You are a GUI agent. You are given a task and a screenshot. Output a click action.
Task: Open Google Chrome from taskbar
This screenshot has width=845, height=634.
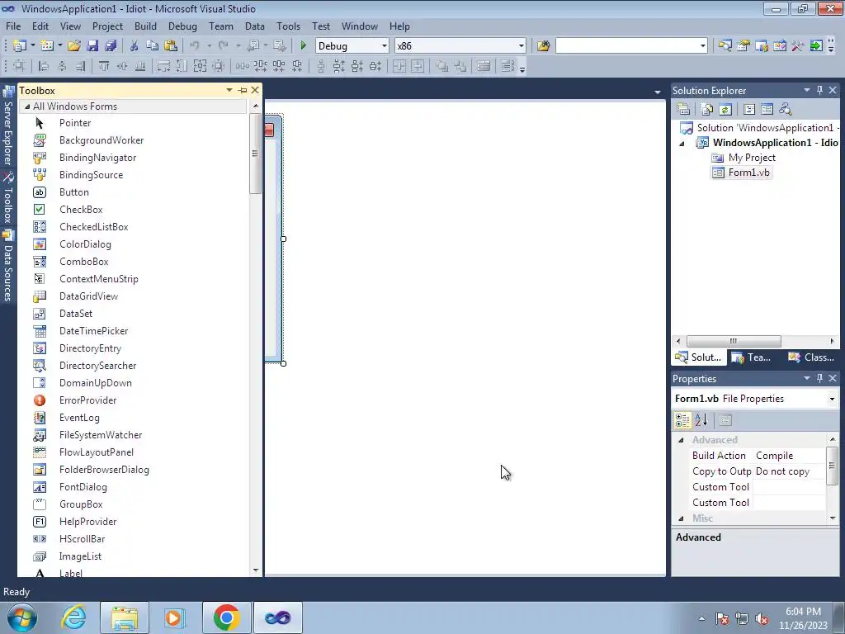(226, 617)
